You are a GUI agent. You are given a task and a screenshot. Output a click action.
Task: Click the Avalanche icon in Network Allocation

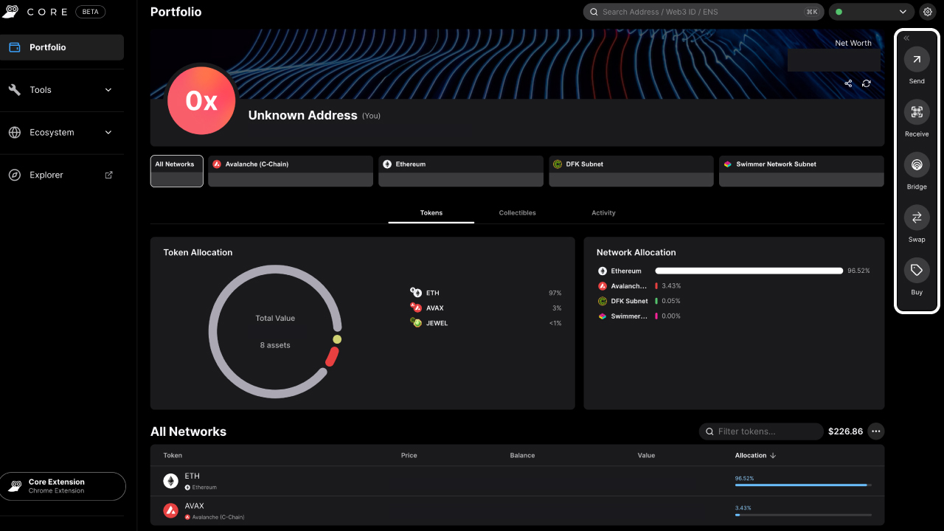[x=603, y=286]
